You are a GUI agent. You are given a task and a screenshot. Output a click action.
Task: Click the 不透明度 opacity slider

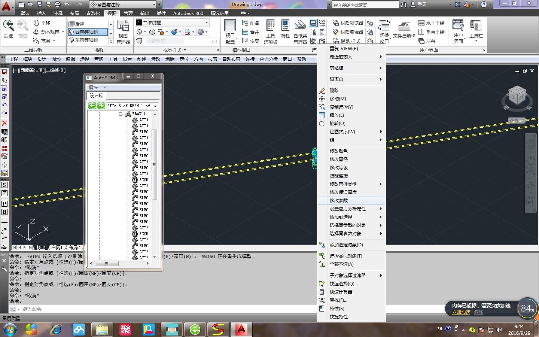pos(177,41)
